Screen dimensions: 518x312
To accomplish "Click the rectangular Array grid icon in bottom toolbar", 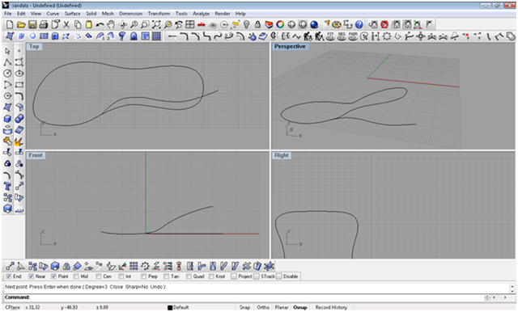I will (x=134, y=266).
